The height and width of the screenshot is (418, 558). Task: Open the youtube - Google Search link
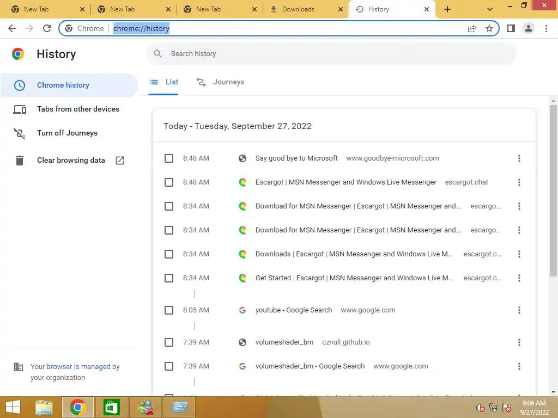(x=294, y=310)
